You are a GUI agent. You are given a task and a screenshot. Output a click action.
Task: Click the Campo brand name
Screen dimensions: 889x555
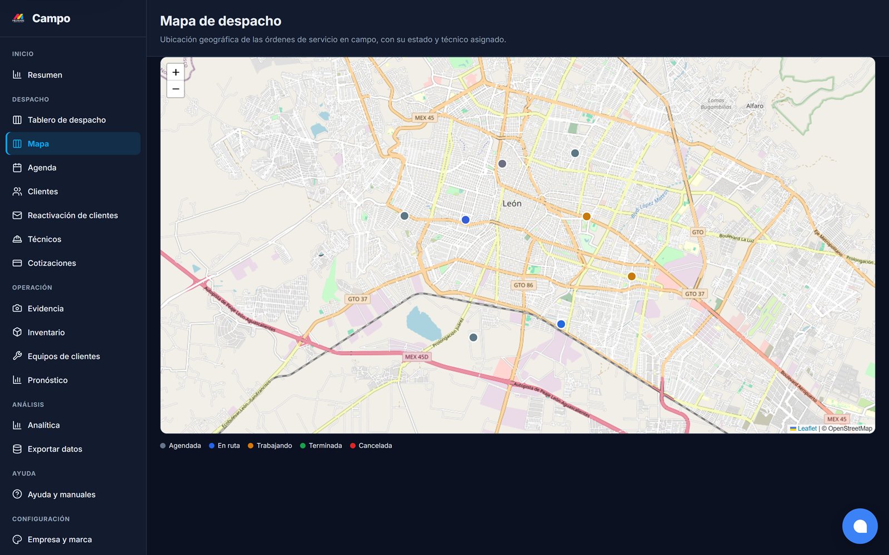(51, 18)
